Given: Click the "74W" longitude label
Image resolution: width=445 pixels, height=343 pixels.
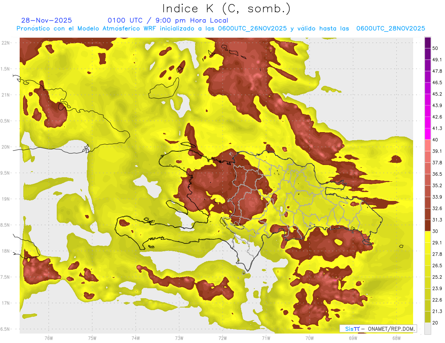Looking at the screenshot, I should pos(135,338).
